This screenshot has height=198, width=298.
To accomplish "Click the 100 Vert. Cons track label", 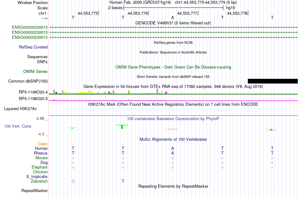I will coord(18,126).
